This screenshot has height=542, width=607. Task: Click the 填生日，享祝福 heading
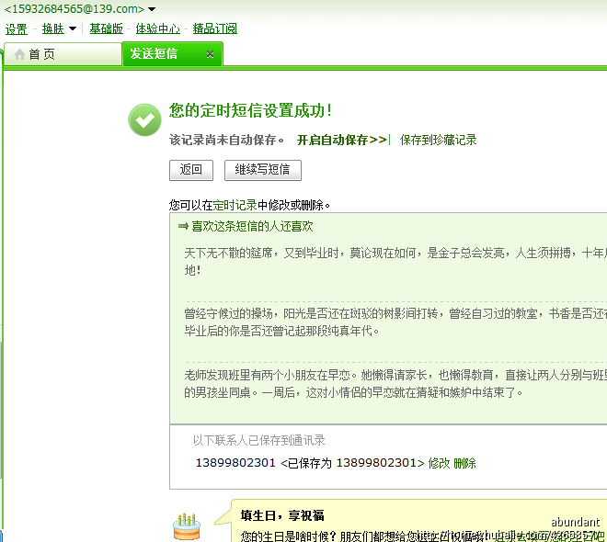click(x=282, y=515)
